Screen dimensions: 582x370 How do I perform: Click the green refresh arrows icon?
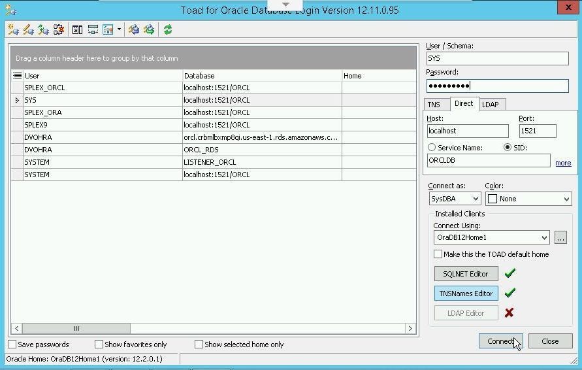168,29
